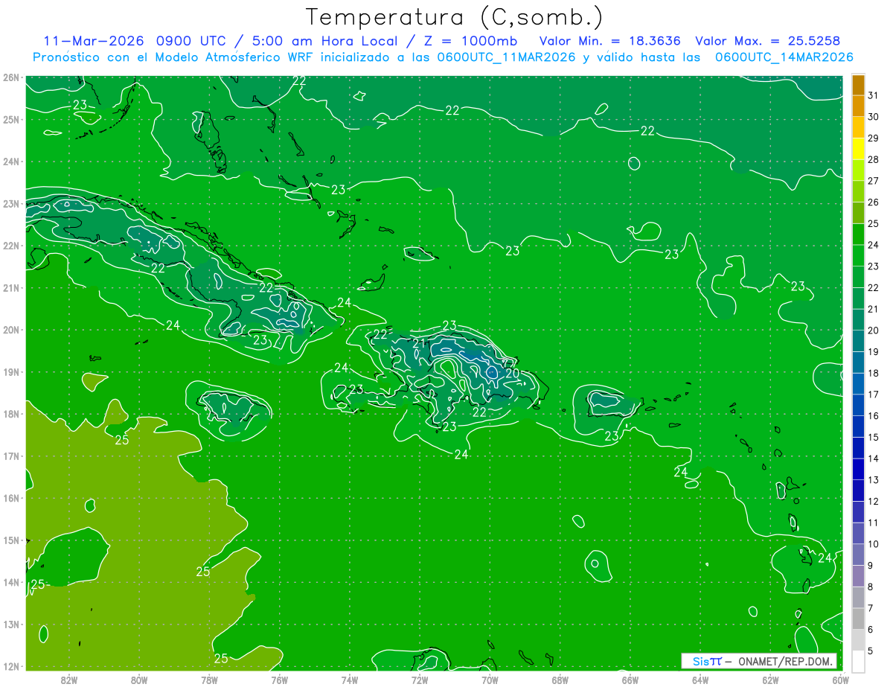Click the color bar scale label 16
Viewport: 893px width, 690px height.
(873, 416)
